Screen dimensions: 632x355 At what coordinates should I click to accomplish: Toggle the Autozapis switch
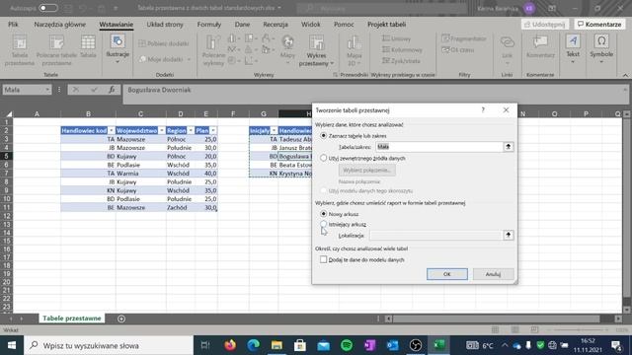pos(48,8)
